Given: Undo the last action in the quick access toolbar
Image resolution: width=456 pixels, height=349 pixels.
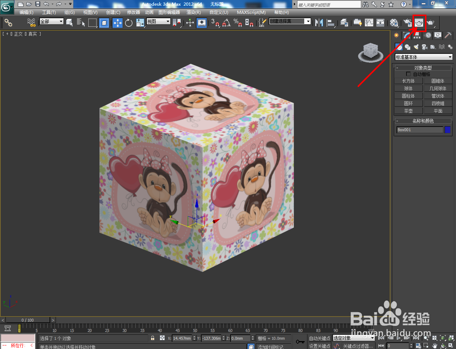Looking at the screenshot, I should (x=46, y=4).
